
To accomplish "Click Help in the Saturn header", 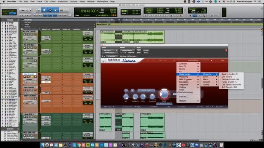I will [x=223, y=60].
